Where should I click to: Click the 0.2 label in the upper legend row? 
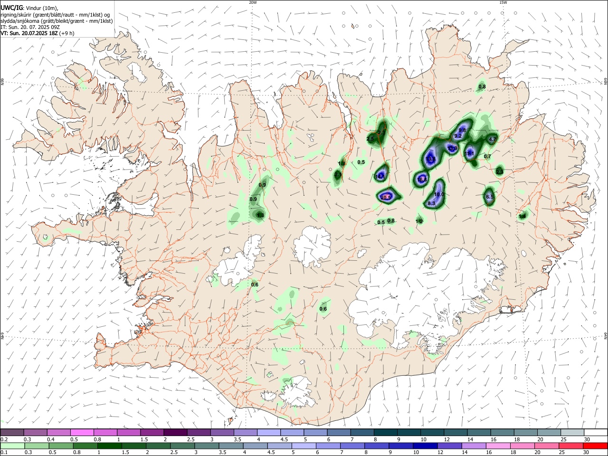[4, 439]
